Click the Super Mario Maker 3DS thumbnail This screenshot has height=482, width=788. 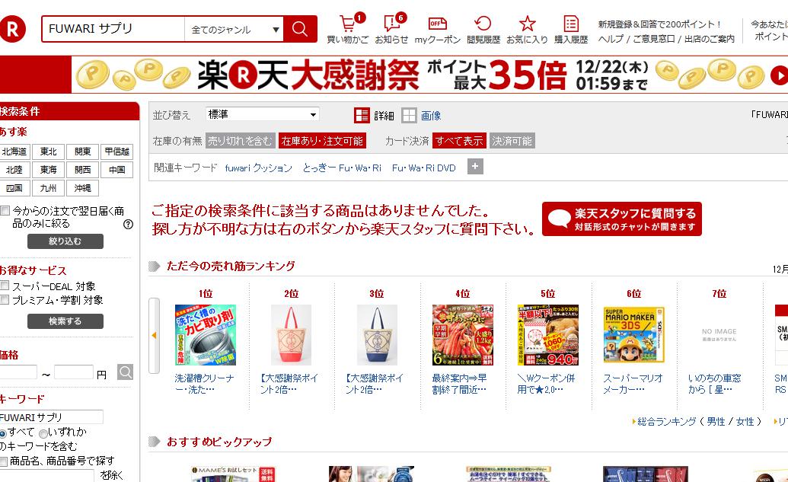pos(633,335)
